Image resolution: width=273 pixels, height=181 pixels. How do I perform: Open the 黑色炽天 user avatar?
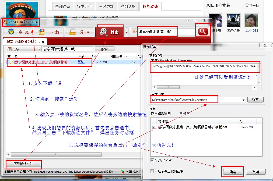(x=233, y=21)
